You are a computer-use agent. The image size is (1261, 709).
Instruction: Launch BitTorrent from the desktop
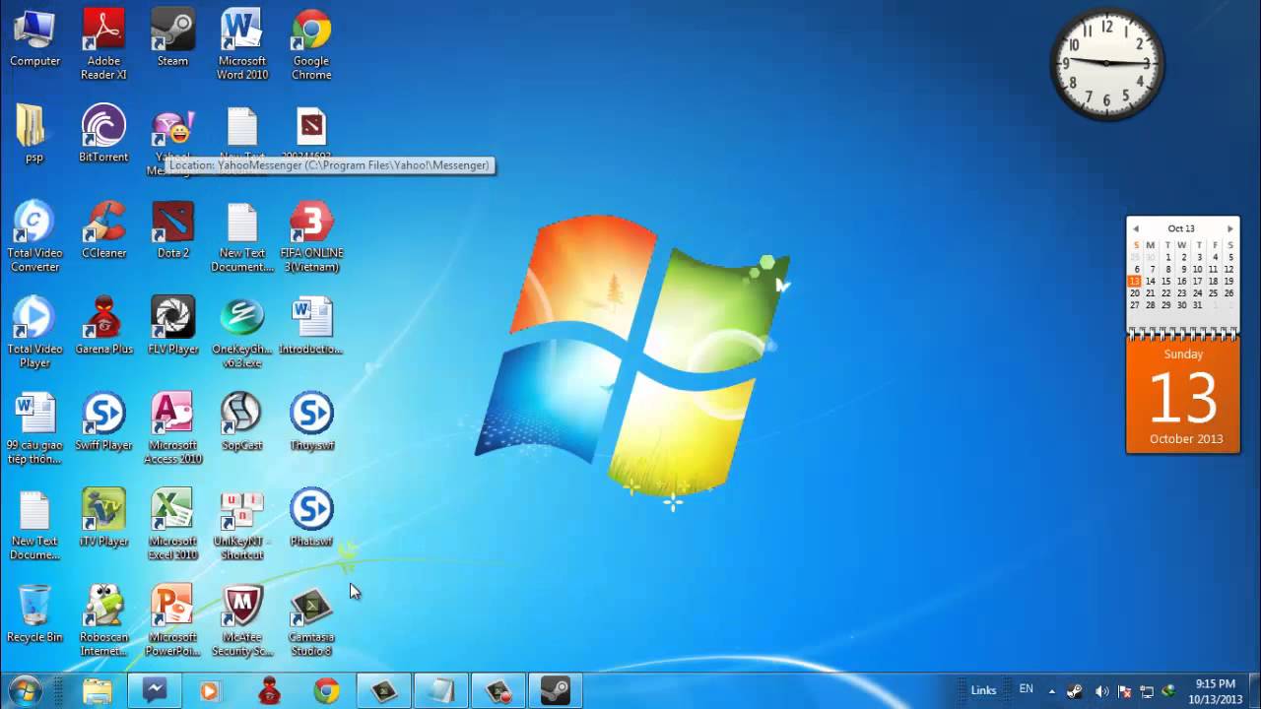coord(103,135)
